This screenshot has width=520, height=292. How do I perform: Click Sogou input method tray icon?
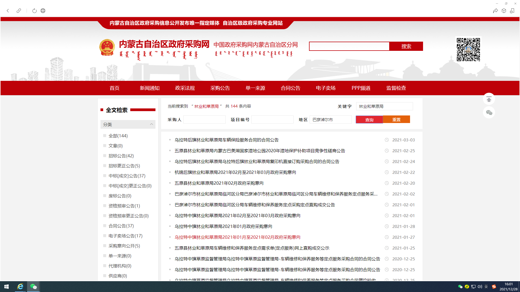494,287
